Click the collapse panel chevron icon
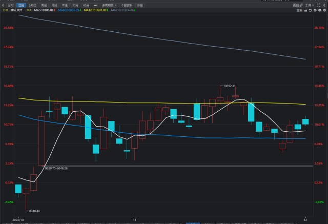Image resolution: width=328 pixels, height=224 pixels. coord(323,5)
